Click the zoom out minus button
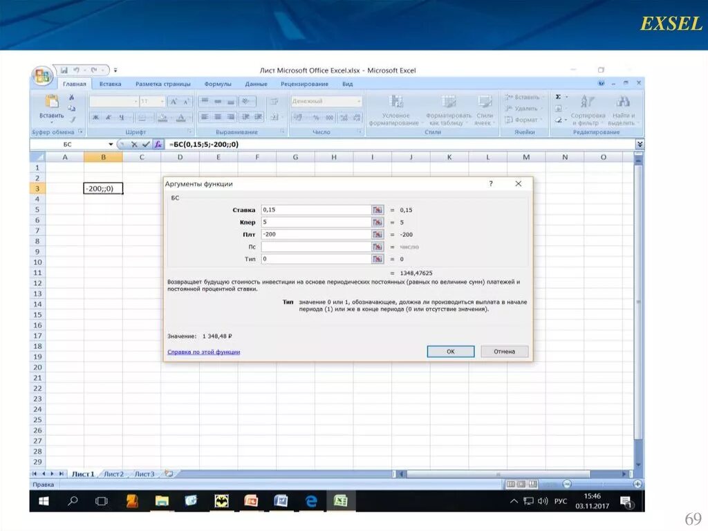Viewport: 708px width, 531px height. tap(567, 484)
